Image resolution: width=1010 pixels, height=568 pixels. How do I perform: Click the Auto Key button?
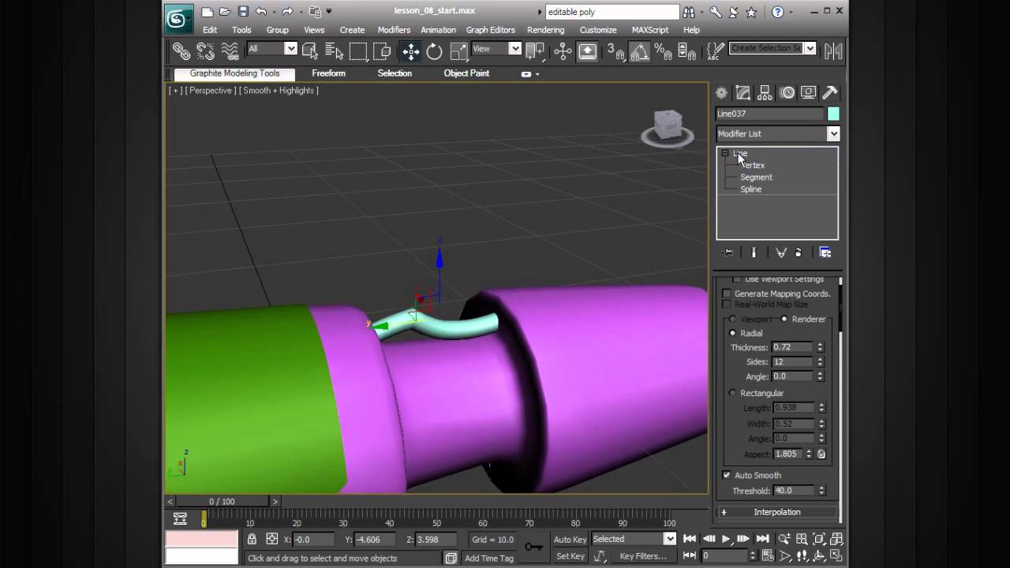[570, 540]
